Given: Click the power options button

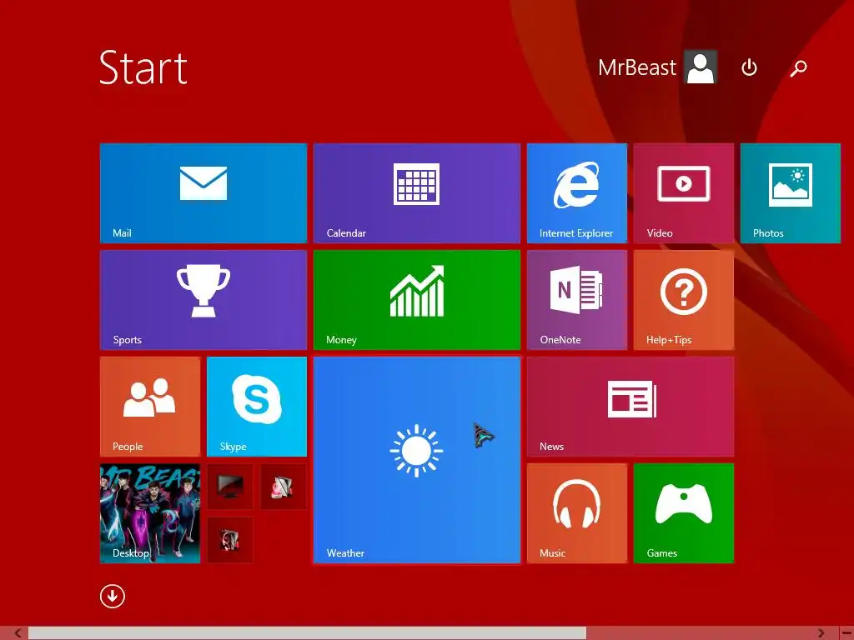Looking at the screenshot, I should click(x=750, y=67).
